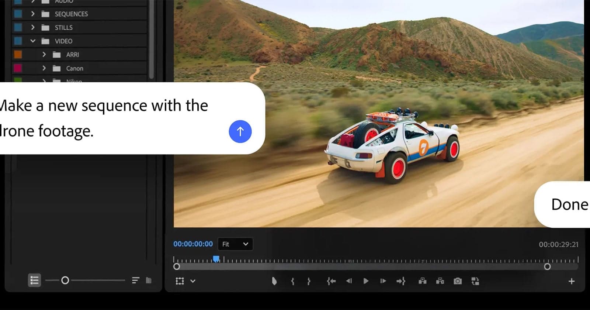Click the prompt text 'Make a new sequence with the drone footage'
This screenshot has width=590, height=310.
[104, 118]
